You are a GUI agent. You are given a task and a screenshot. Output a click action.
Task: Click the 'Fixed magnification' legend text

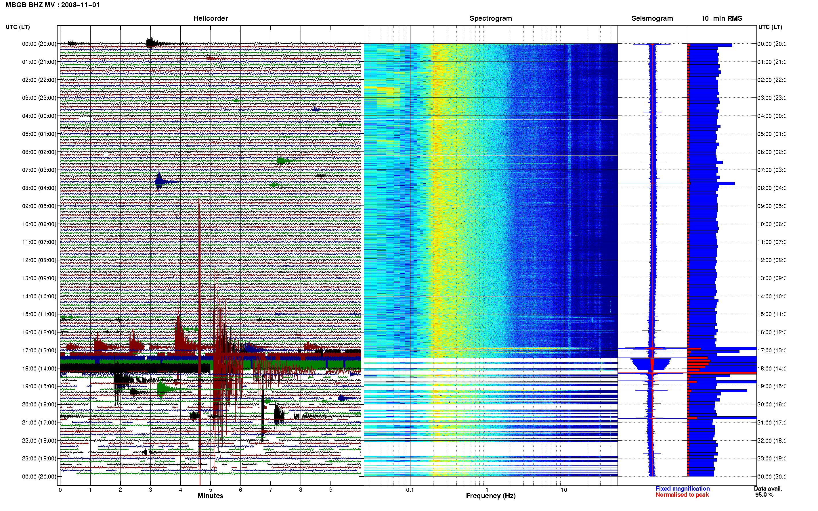(683, 489)
